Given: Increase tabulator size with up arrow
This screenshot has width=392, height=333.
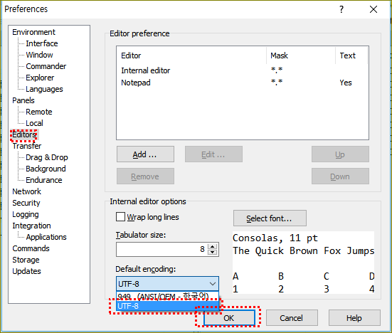Looking at the screenshot, I should [x=213, y=246].
